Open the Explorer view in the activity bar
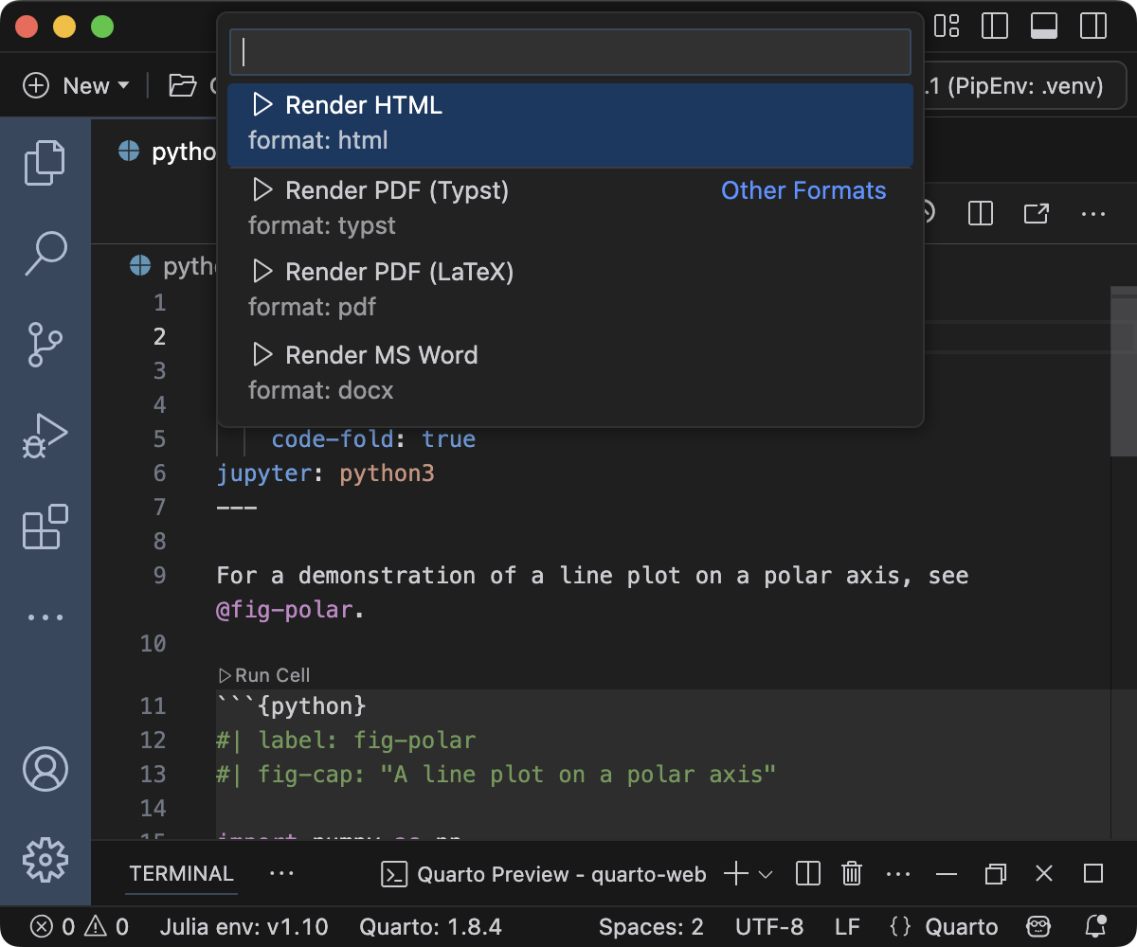Image resolution: width=1137 pixels, height=947 pixels. pyautogui.click(x=45, y=162)
